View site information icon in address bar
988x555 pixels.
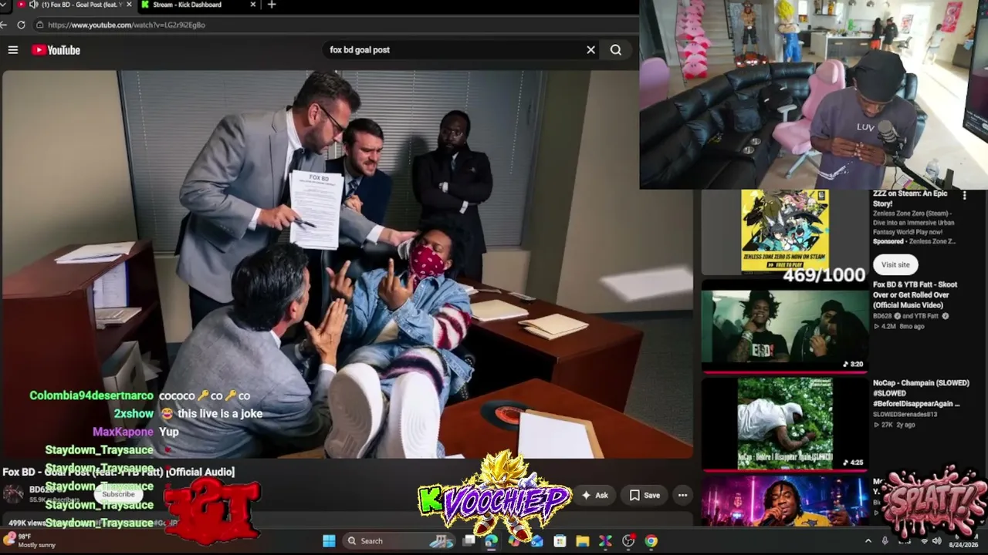39,25
